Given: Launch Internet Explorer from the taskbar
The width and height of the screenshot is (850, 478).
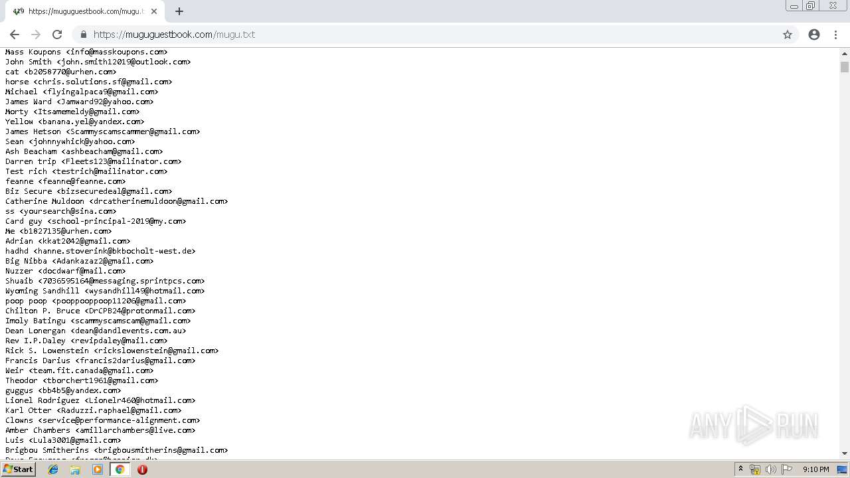Looking at the screenshot, I should click(x=53, y=469).
